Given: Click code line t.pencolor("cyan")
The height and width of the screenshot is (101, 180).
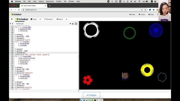Looking at the screenshot, I should (22, 40).
